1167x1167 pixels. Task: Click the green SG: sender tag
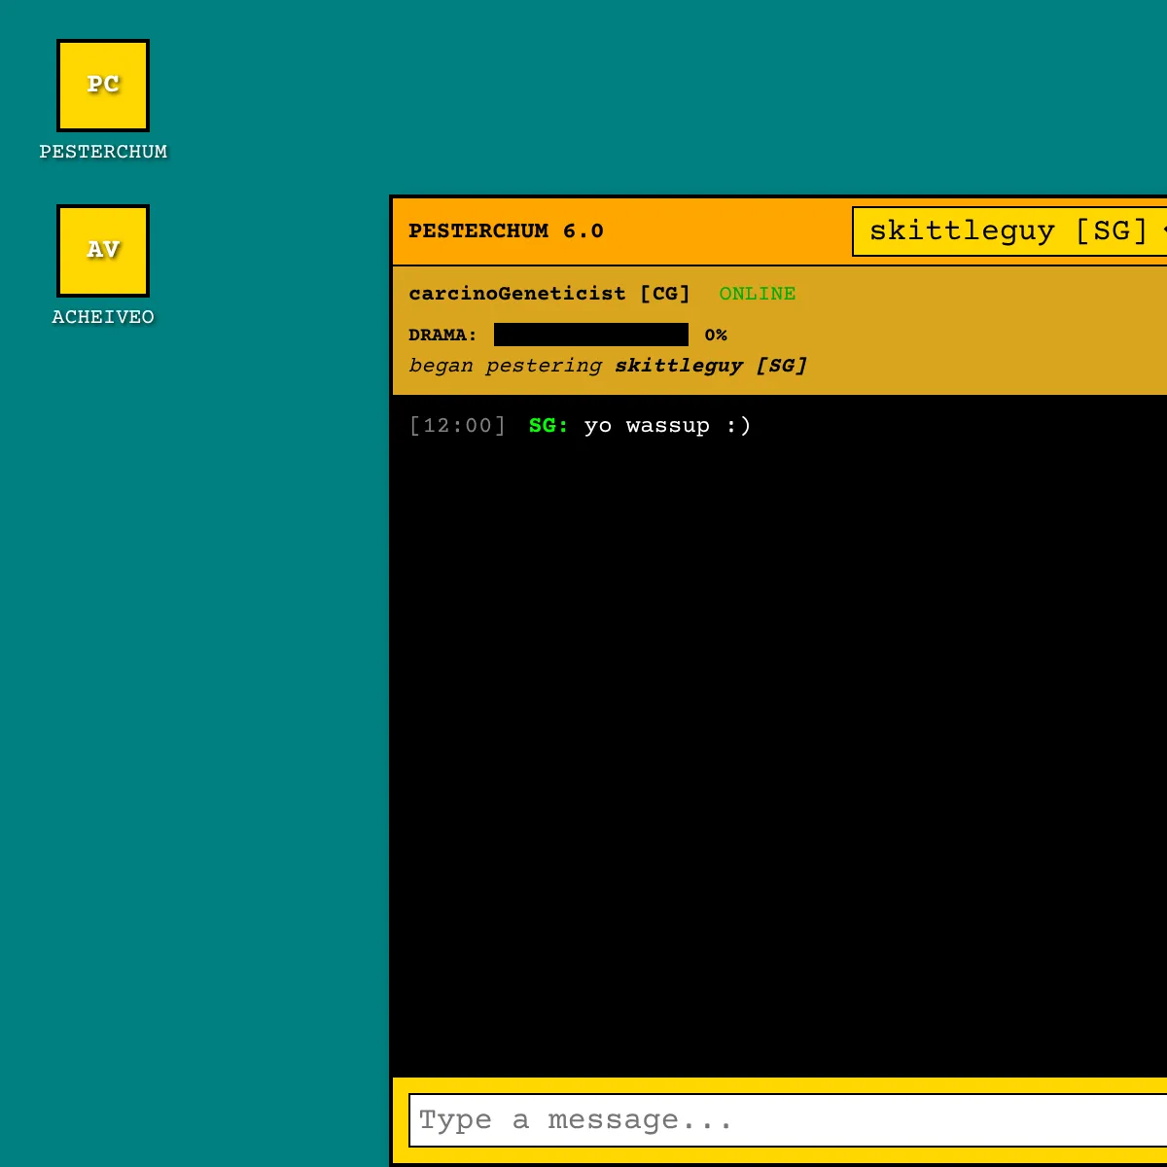click(548, 426)
